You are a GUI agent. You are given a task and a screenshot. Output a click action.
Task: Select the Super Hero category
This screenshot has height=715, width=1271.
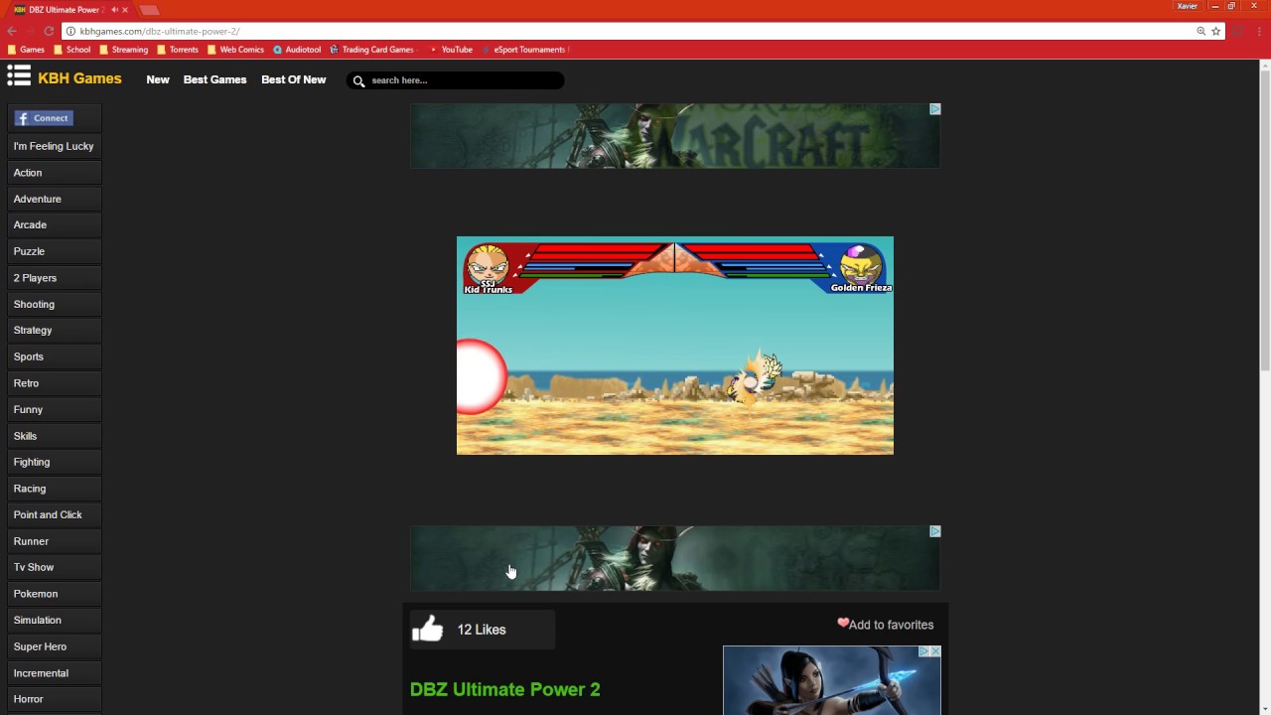pos(54,646)
